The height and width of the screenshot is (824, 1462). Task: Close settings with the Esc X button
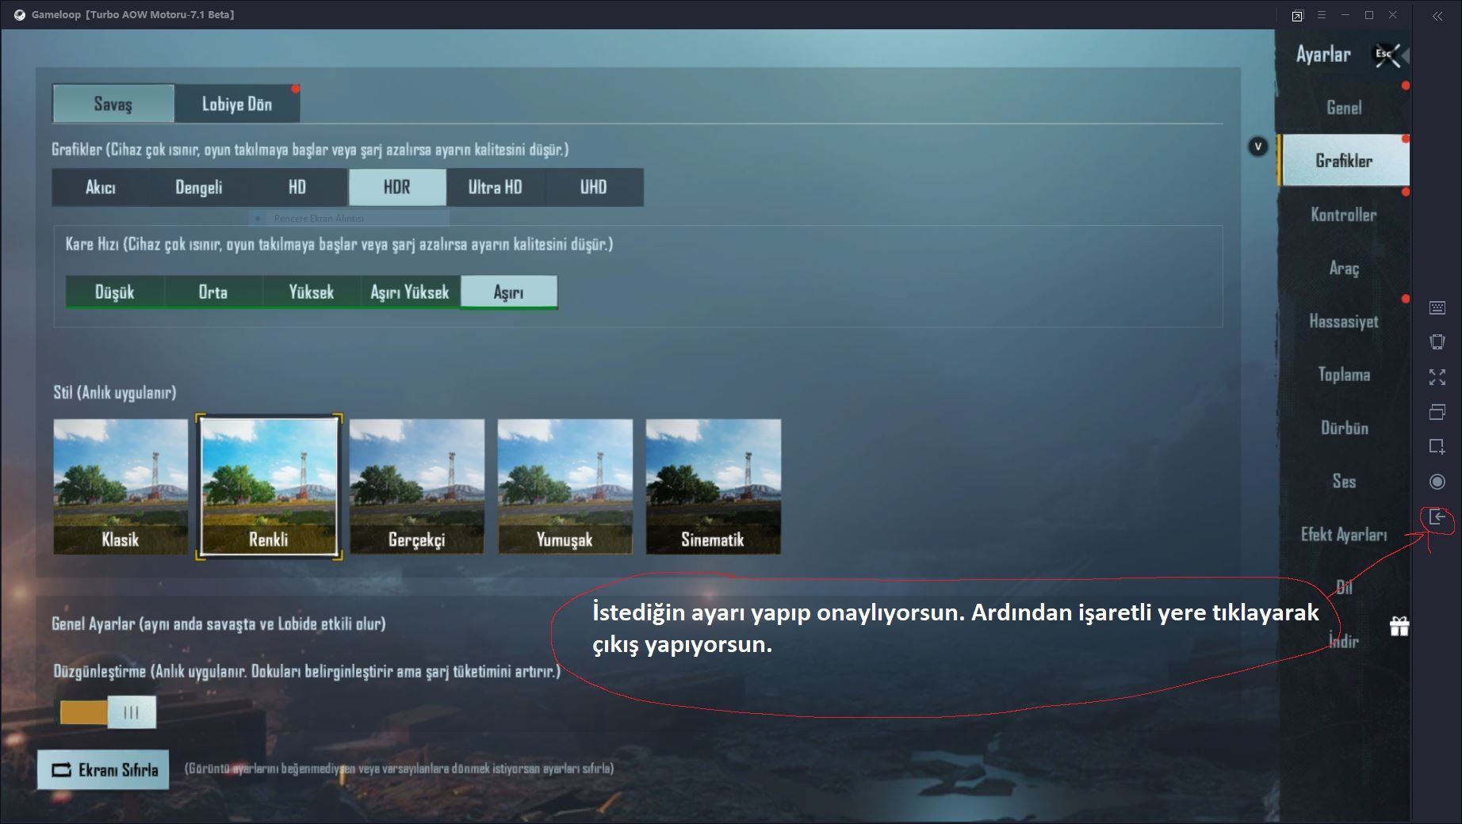pos(1387,55)
